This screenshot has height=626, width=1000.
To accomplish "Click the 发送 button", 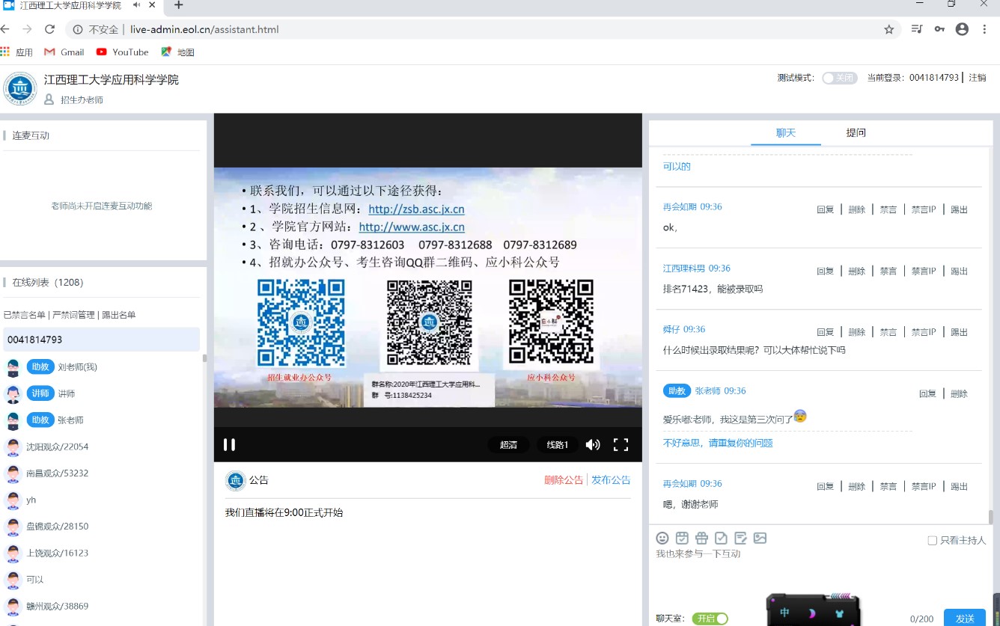I will pyautogui.click(x=965, y=618).
